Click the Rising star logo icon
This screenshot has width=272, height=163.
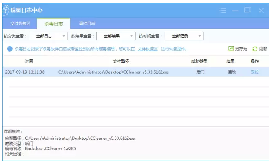click(5, 10)
